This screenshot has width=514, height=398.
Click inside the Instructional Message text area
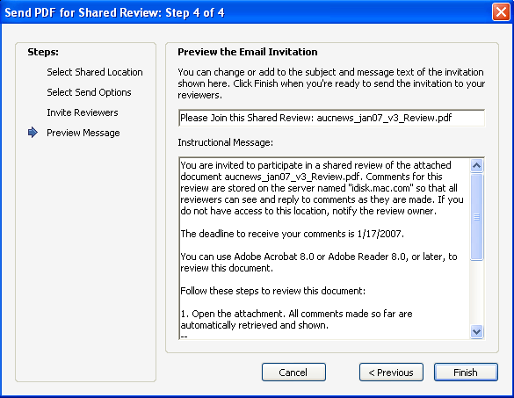coord(324,248)
